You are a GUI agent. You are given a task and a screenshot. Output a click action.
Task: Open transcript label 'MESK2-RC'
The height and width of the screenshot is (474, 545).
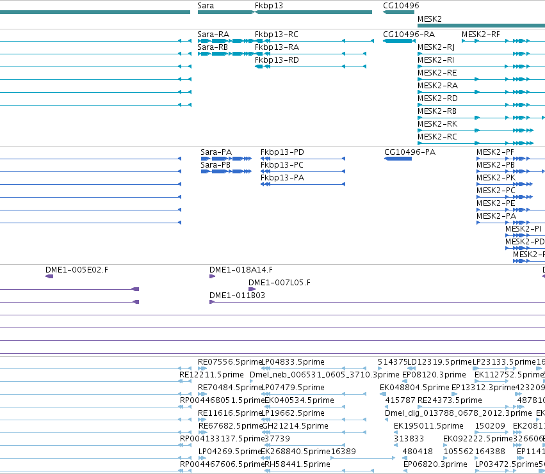click(x=437, y=137)
